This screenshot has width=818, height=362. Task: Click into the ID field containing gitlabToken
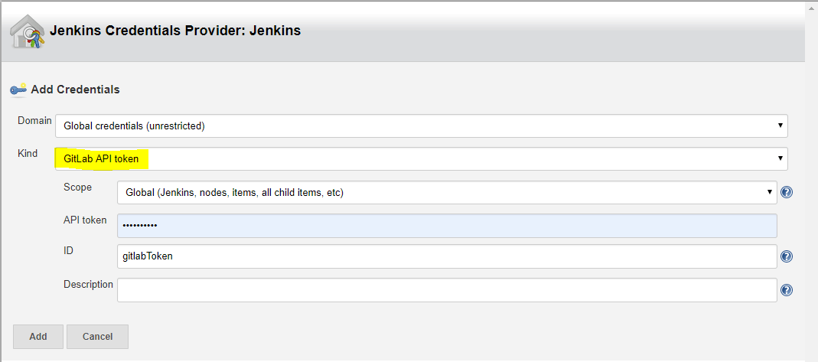click(x=447, y=256)
